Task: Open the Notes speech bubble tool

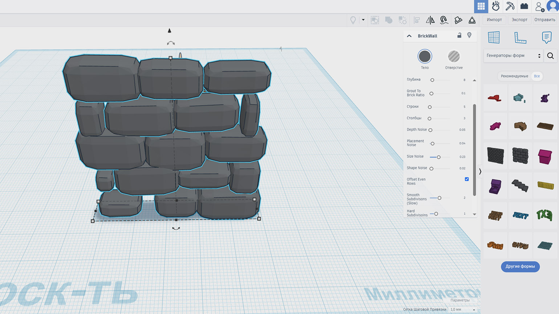Action: 546,37
